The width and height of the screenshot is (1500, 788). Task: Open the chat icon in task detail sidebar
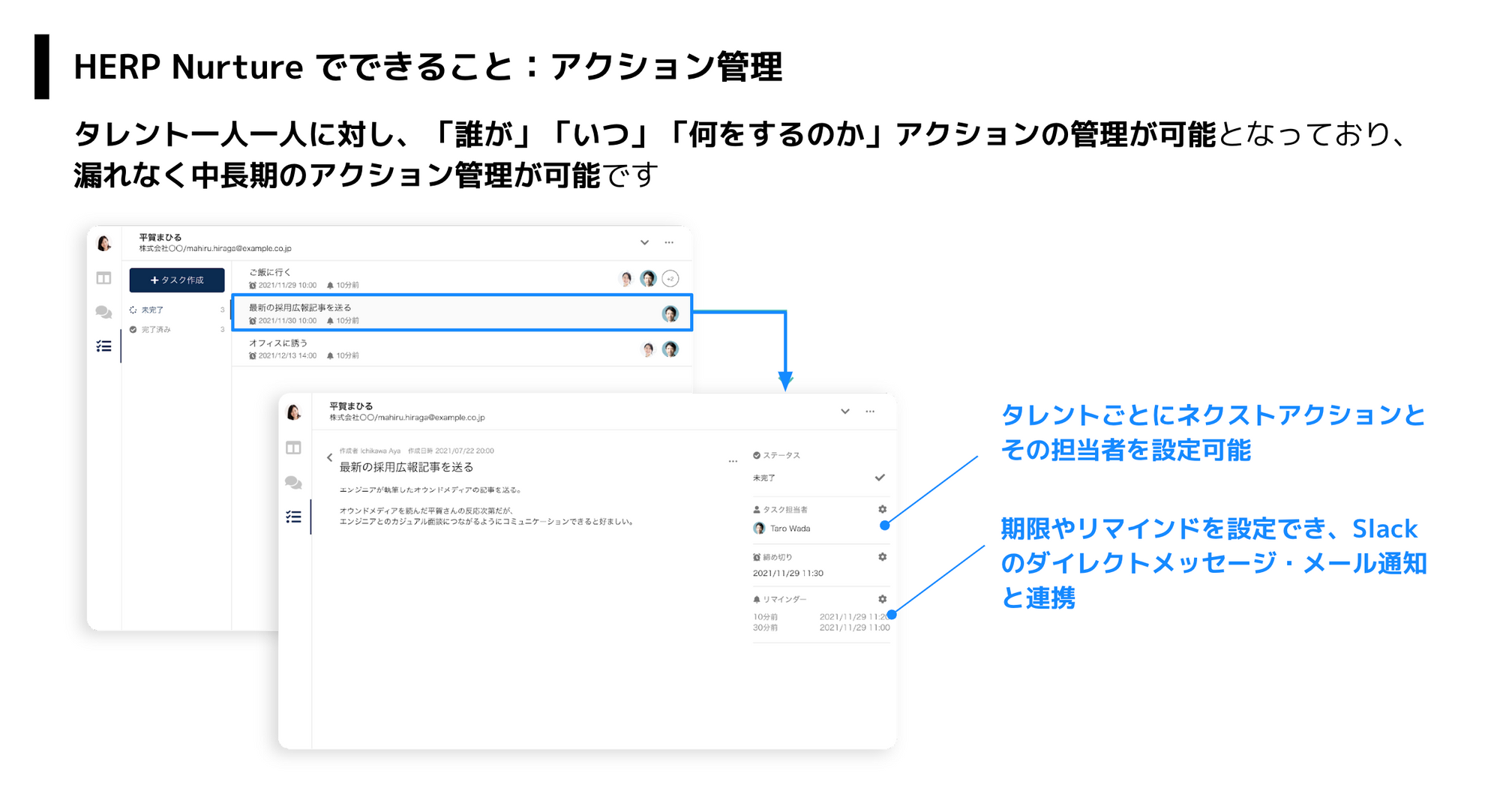293,482
